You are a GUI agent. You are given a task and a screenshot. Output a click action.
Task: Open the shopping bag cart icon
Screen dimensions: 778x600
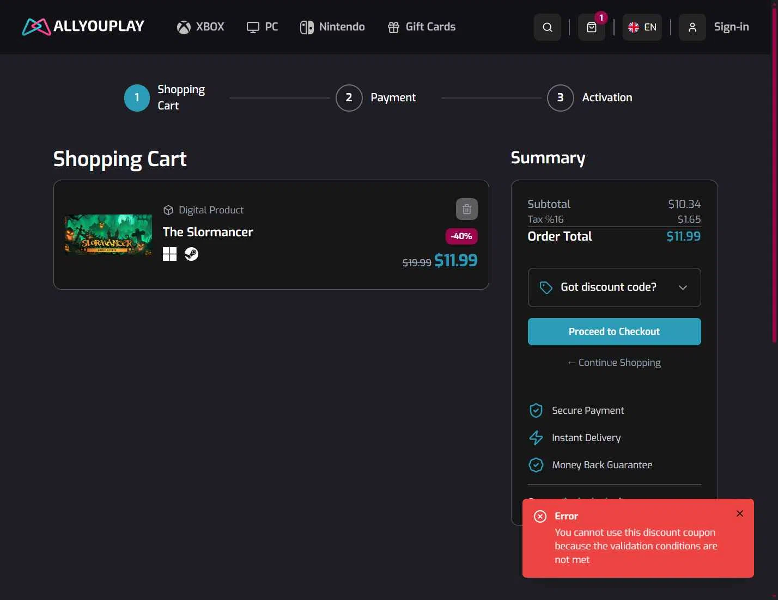592,27
